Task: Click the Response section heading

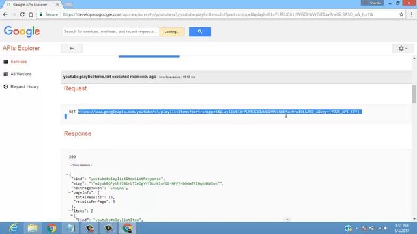Action: (x=78, y=133)
